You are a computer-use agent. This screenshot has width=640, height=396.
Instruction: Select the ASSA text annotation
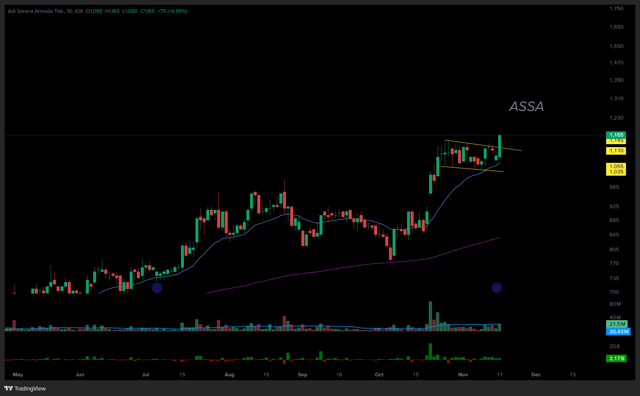(x=526, y=106)
